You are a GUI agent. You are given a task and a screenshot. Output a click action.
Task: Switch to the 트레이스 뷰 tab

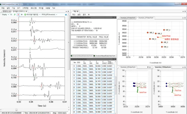point(7,12)
